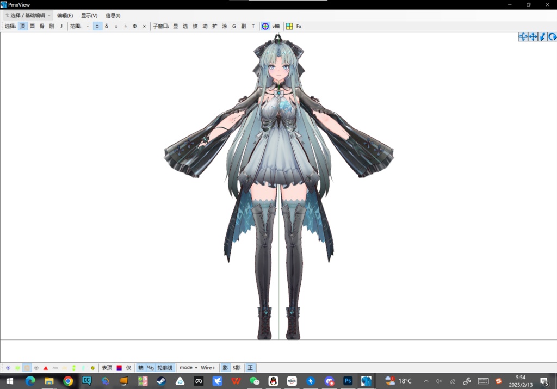Click the 仅 button in the status bar

coord(129,368)
